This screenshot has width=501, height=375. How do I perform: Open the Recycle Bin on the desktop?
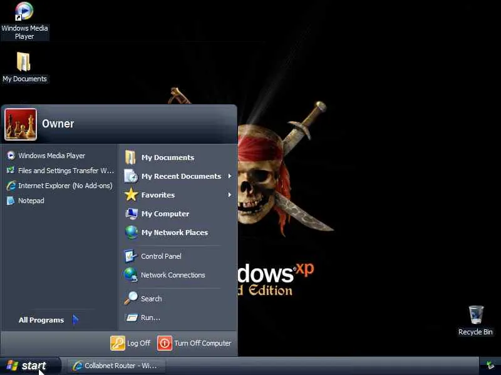coord(476,315)
